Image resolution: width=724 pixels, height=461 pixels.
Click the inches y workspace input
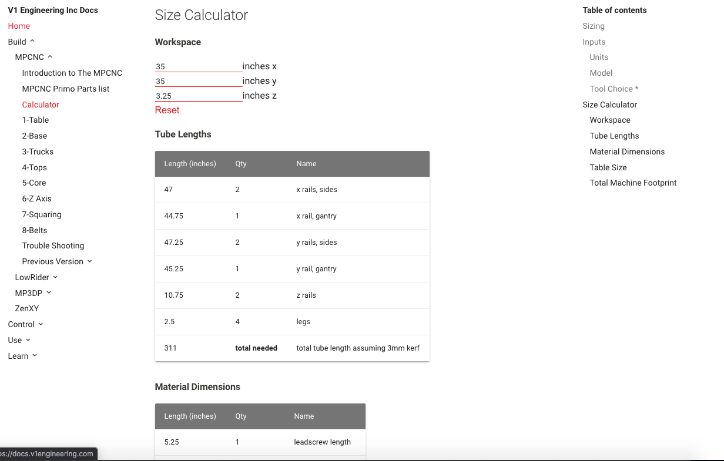point(199,81)
